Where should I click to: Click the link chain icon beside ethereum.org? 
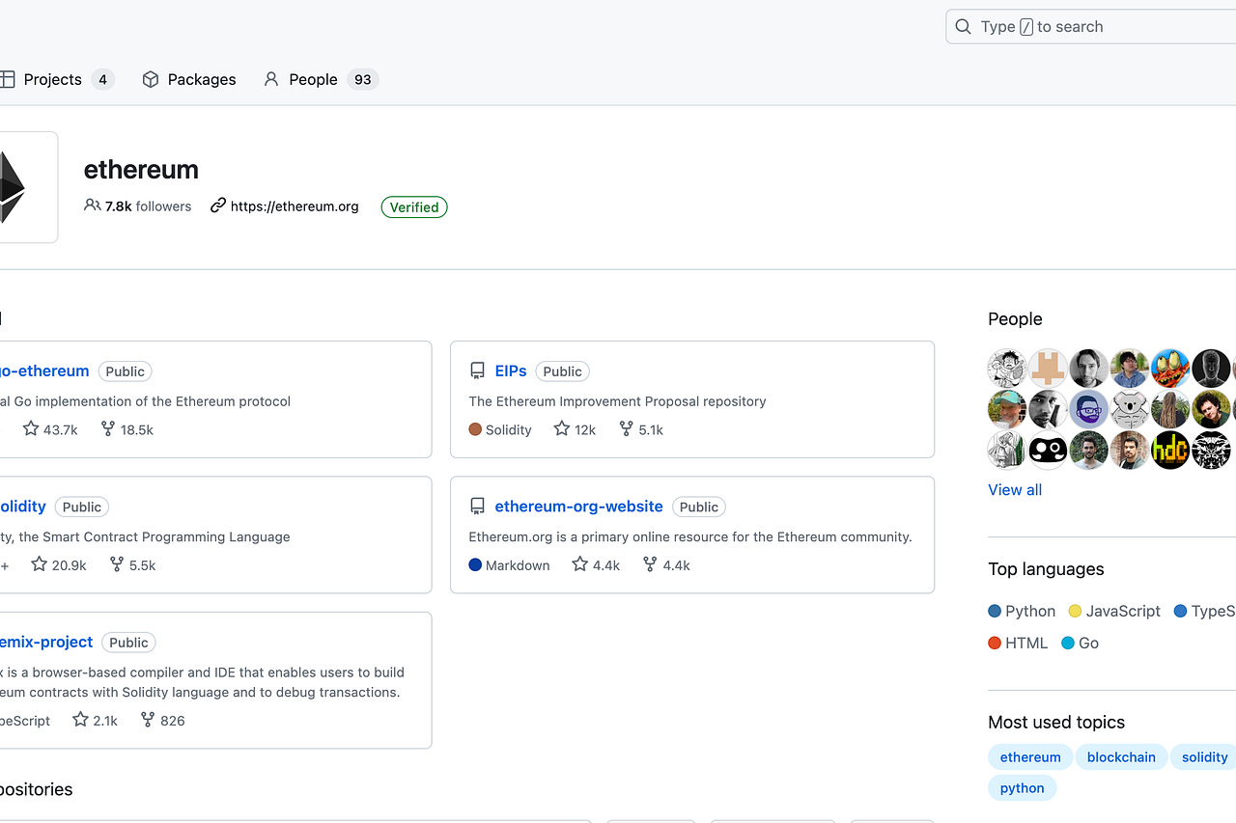coord(218,206)
